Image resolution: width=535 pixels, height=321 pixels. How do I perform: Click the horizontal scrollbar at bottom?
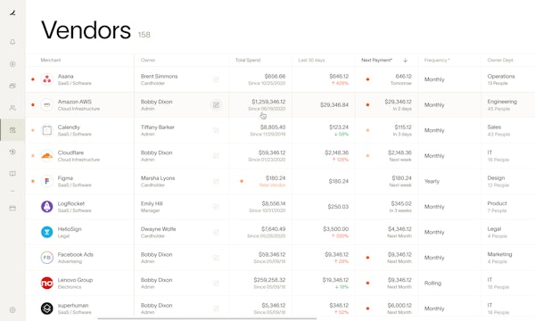[207, 318]
